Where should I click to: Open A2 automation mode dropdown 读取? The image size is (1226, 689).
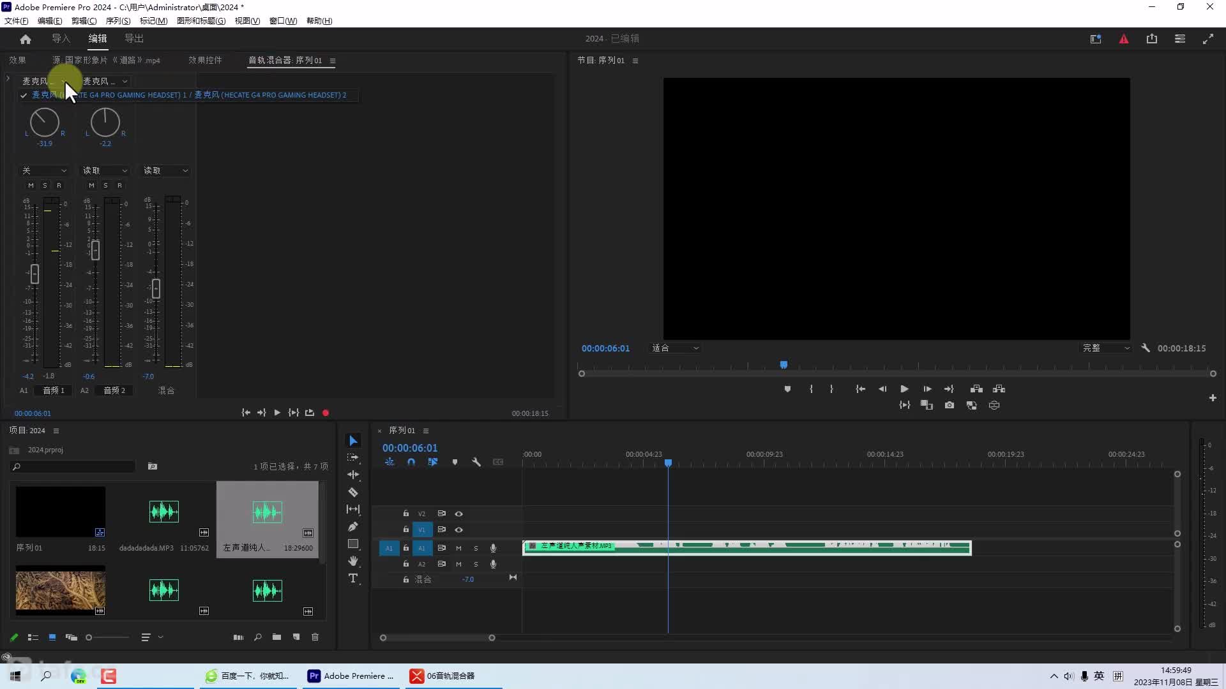coord(105,171)
